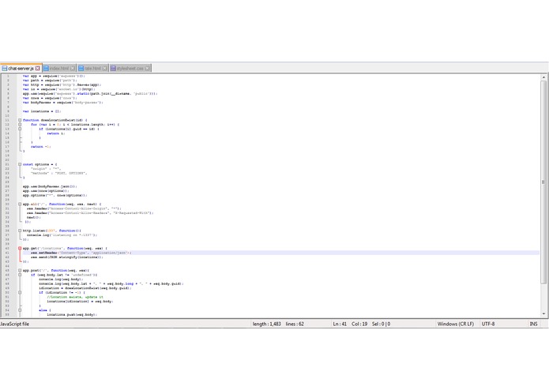
Task: Collapse the for loop fold on line 12
Action: [x=20, y=125]
